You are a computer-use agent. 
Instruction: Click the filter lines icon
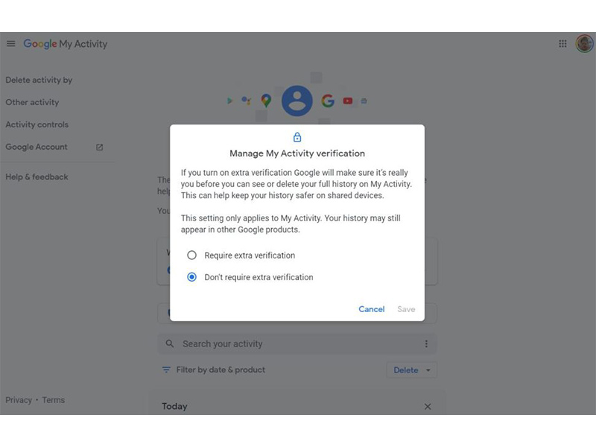(x=166, y=370)
